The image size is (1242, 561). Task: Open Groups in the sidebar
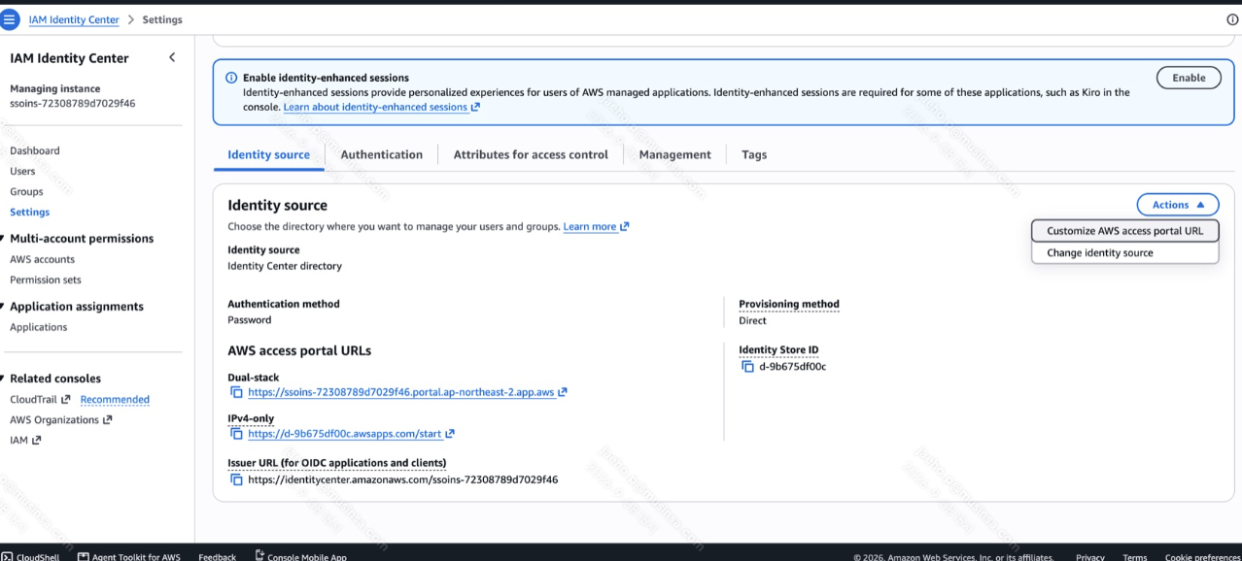pos(26,191)
